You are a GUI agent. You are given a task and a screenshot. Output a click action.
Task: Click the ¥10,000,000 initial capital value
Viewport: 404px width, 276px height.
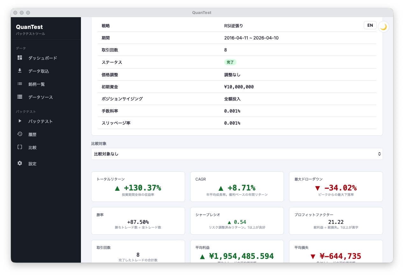pyautogui.click(x=239, y=87)
